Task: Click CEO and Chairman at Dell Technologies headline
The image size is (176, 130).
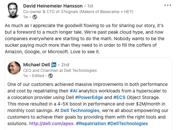Action: 60,71
